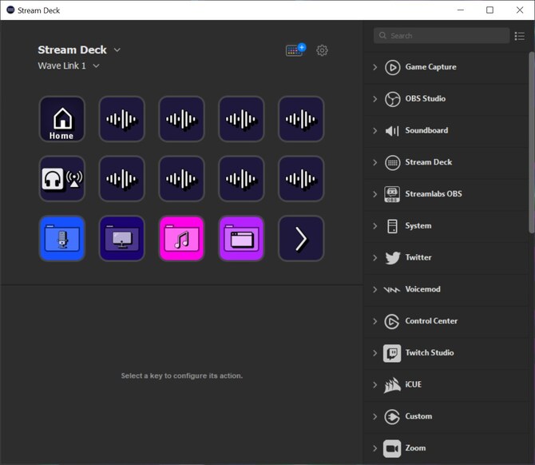Viewport: 535px width, 465px height.
Task: Click the Twitch Studio label
Action: (430, 352)
